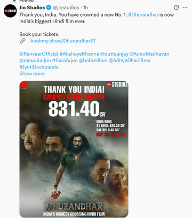
Task: Open the bookmy.show/DhurandharST link
Action: [x=63, y=41]
